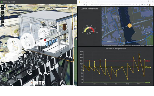Select the pan navigation tool
The width and height of the screenshot is (154, 96).
[x=3, y=16]
